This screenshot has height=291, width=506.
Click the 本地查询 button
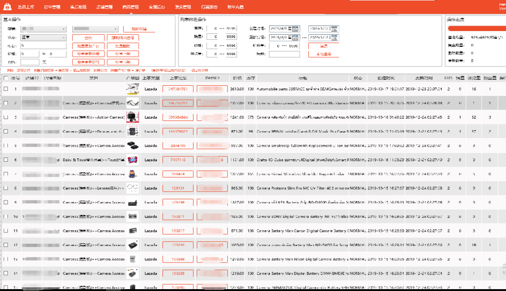[x=323, y=54]
